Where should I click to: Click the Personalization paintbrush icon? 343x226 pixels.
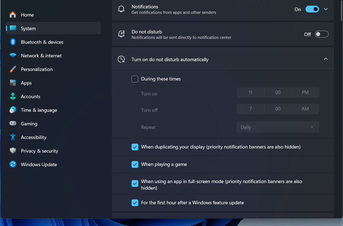click(x=13, y=69)
